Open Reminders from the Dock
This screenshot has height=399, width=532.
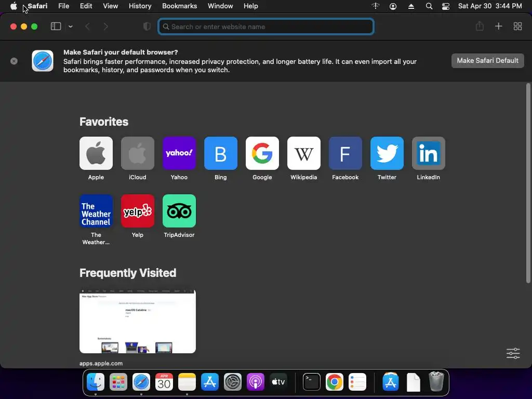(x=357, y=382)
